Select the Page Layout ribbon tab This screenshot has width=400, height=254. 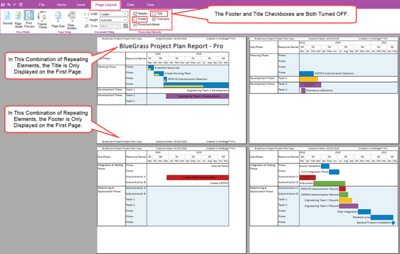pos(106,5)
